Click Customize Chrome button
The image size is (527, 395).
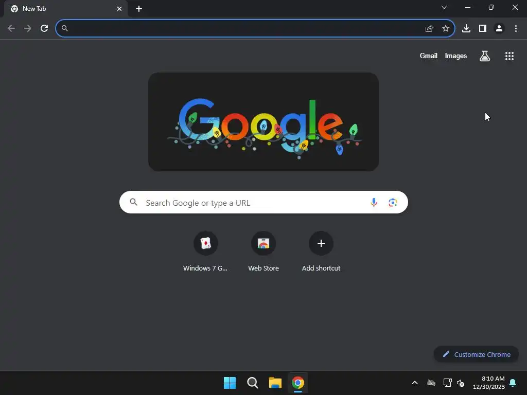pyautogui.click(x=476, y=354)
